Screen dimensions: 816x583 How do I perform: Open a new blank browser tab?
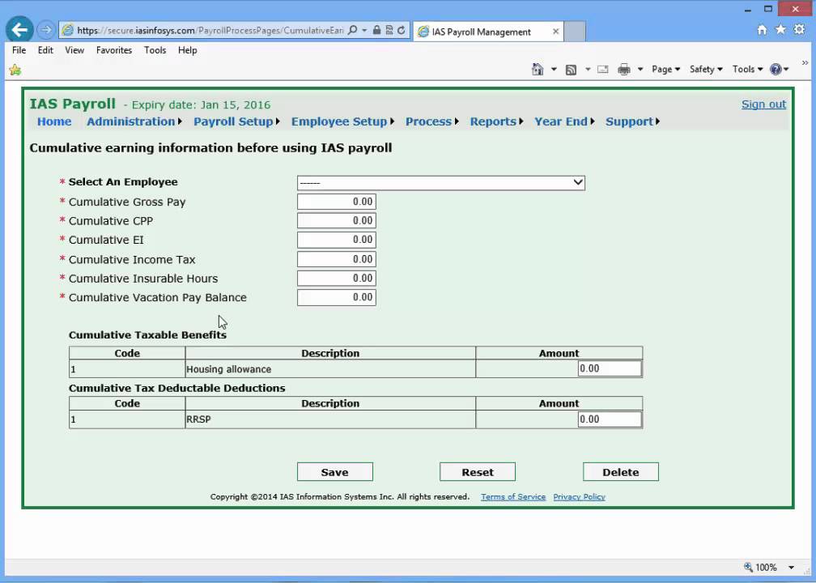(x=575, y=32)
